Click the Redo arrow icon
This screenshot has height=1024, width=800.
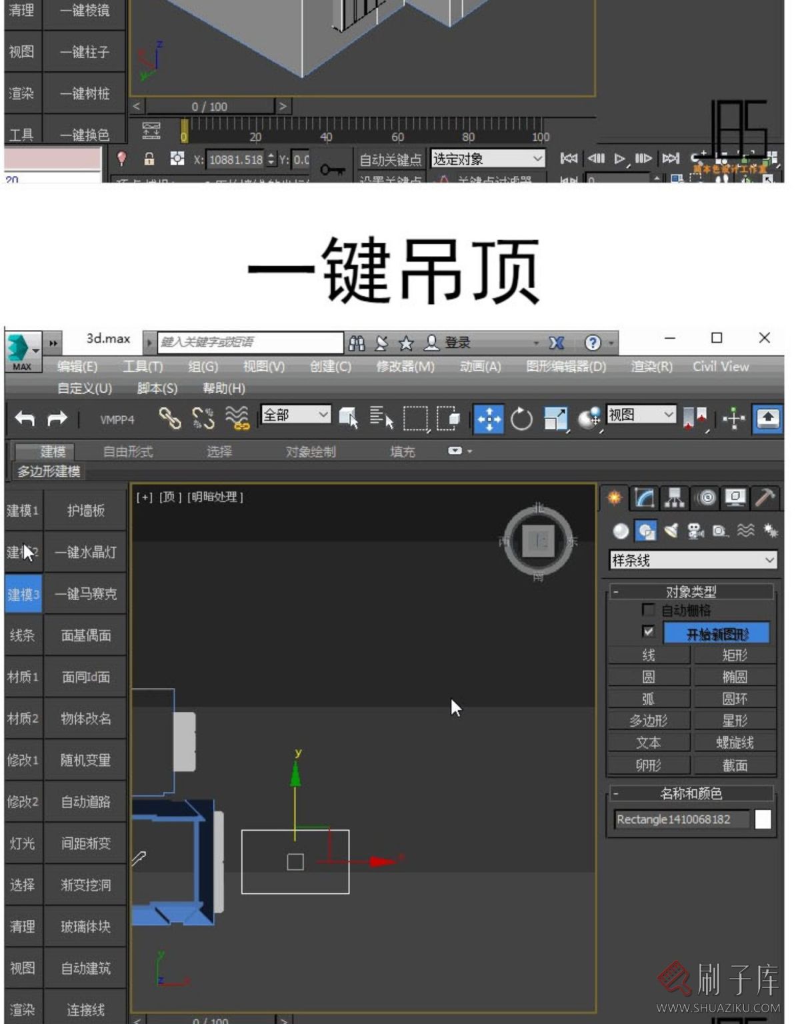click(x=57, y=419)
